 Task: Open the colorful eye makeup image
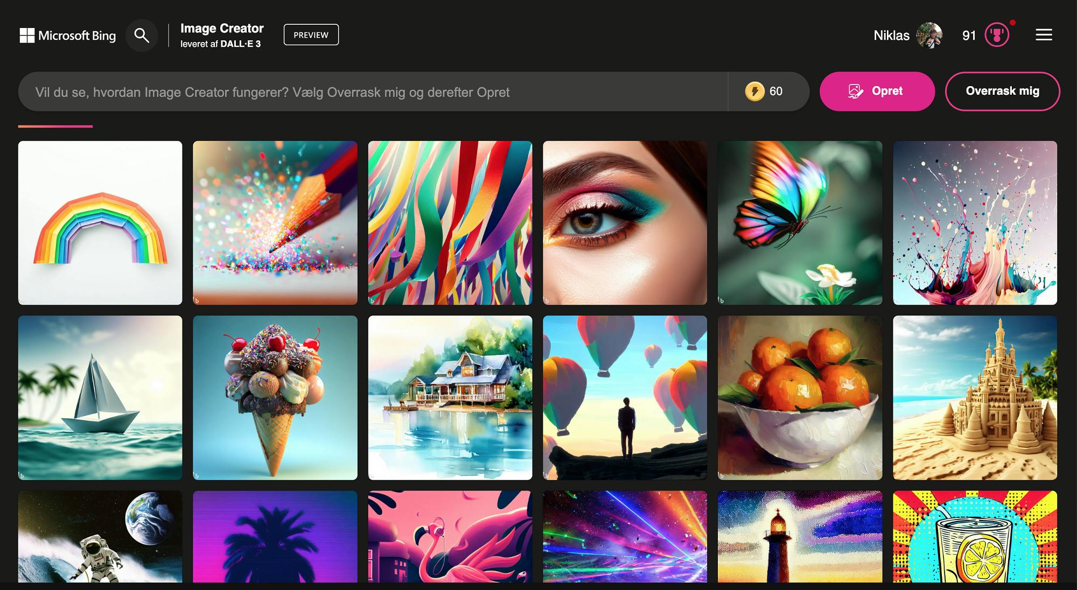625,223
